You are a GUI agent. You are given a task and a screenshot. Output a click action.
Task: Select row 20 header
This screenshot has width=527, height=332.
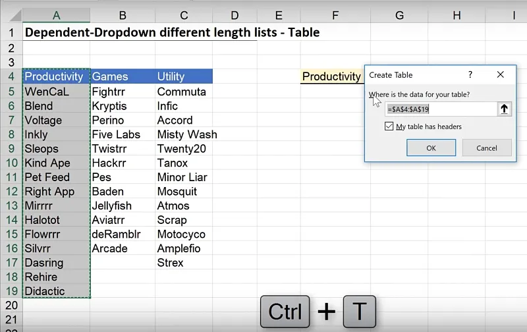coord(11,306)
